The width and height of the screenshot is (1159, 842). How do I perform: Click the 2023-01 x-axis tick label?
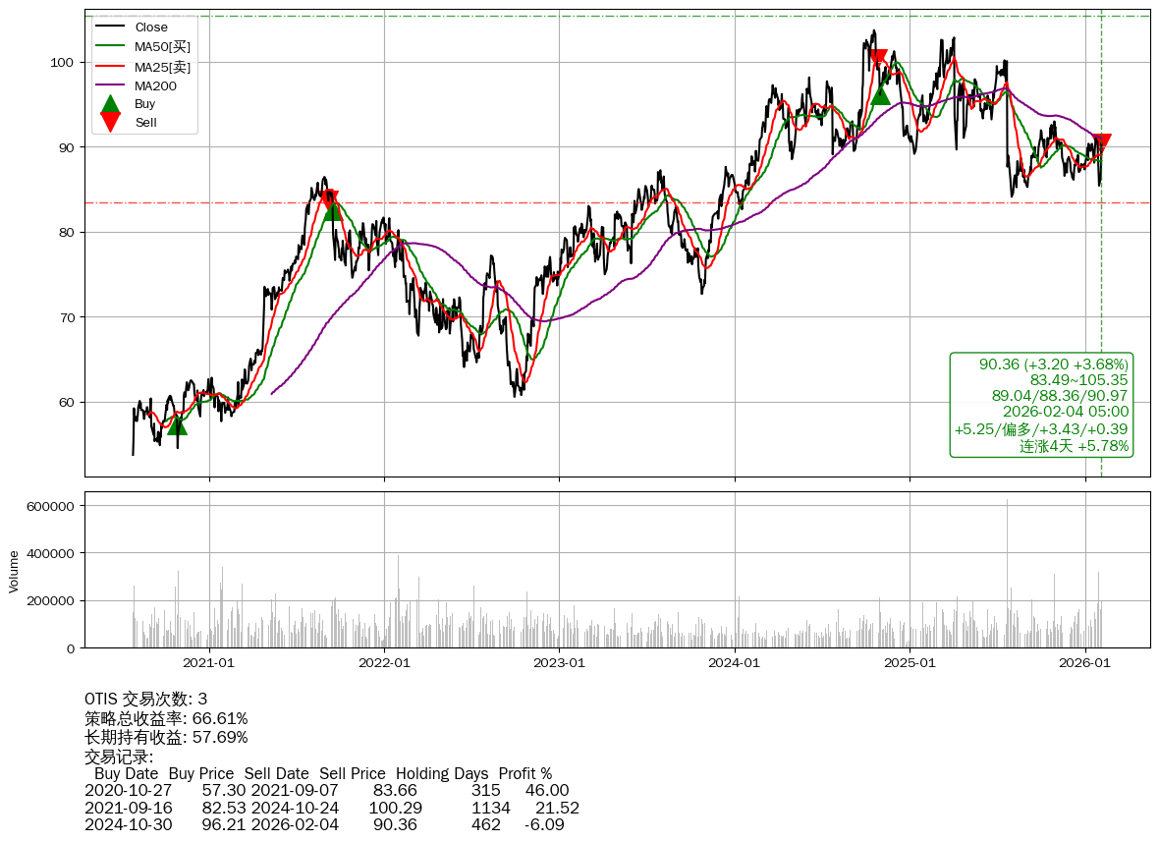pyautogui.click(x=559, y=663)
